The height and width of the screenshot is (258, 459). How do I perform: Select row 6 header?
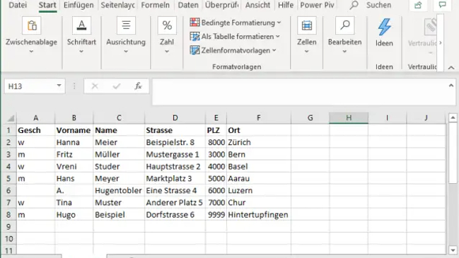click(x=8, y=190)
